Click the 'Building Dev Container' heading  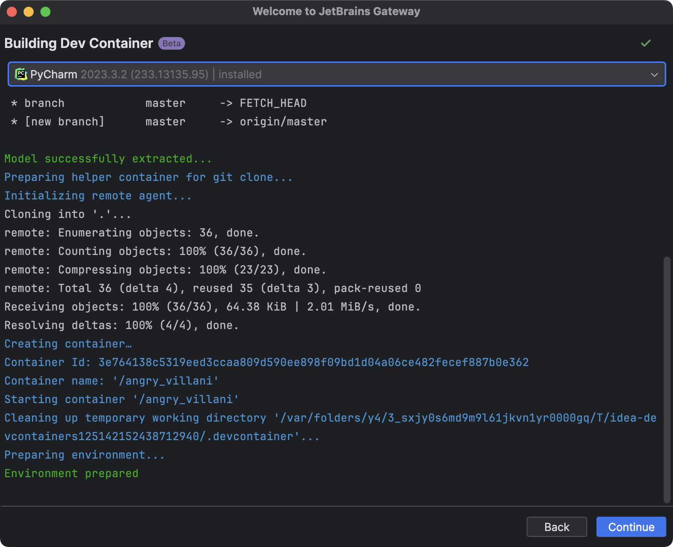click(x=78, y=43)
